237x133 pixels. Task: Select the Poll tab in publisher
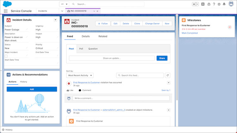(x=81, y=49)
